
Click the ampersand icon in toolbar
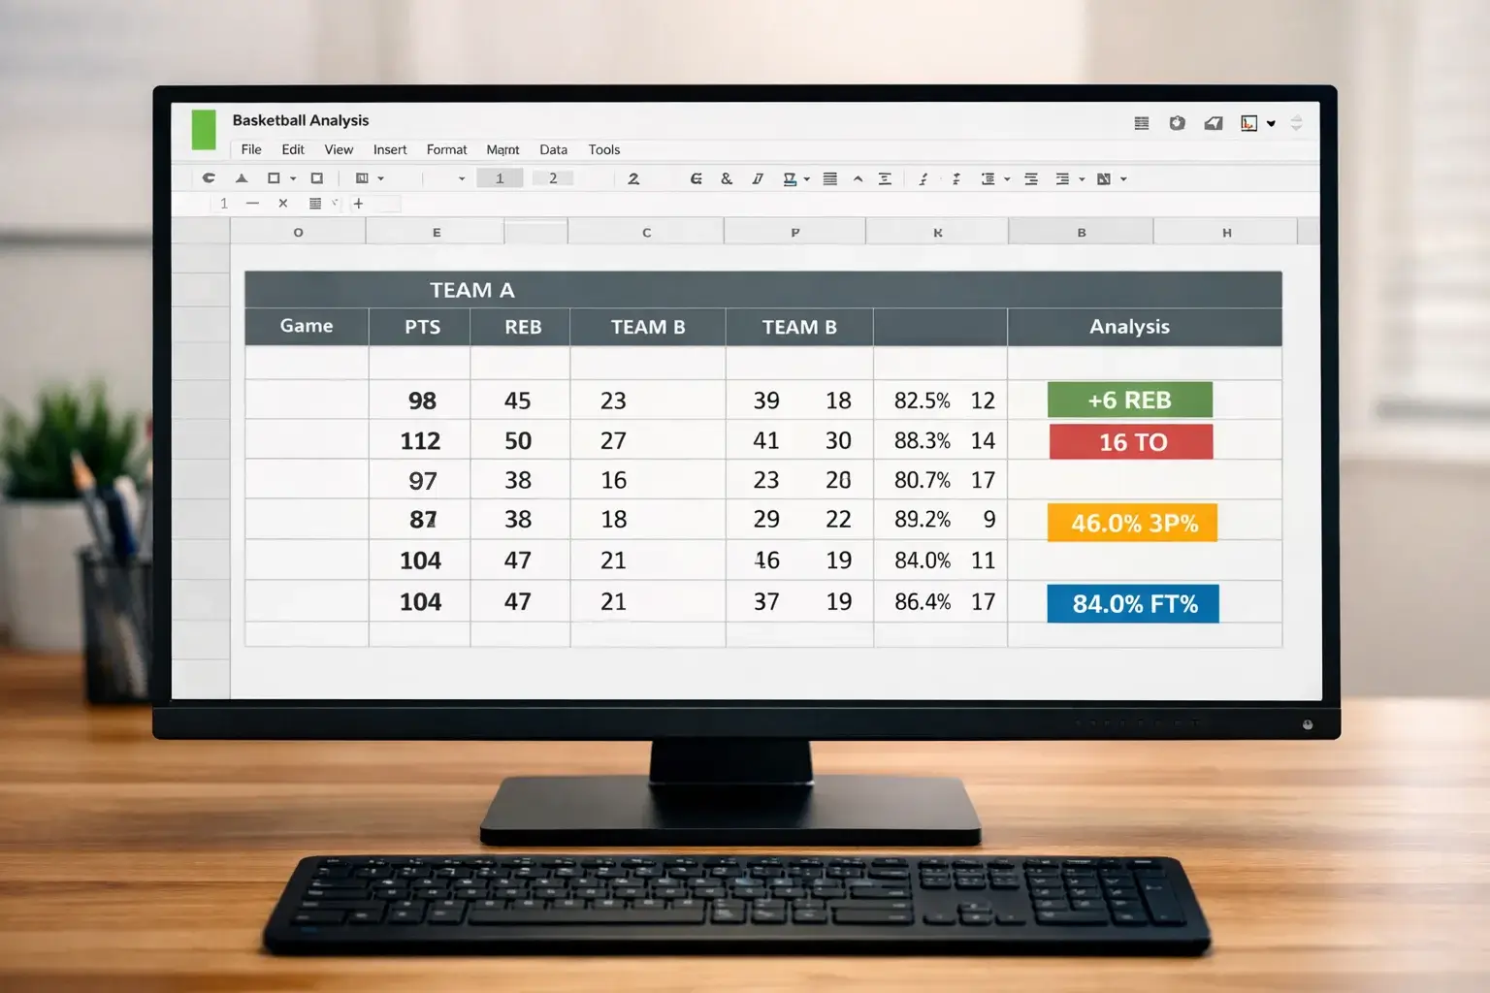tap(727, 178)
